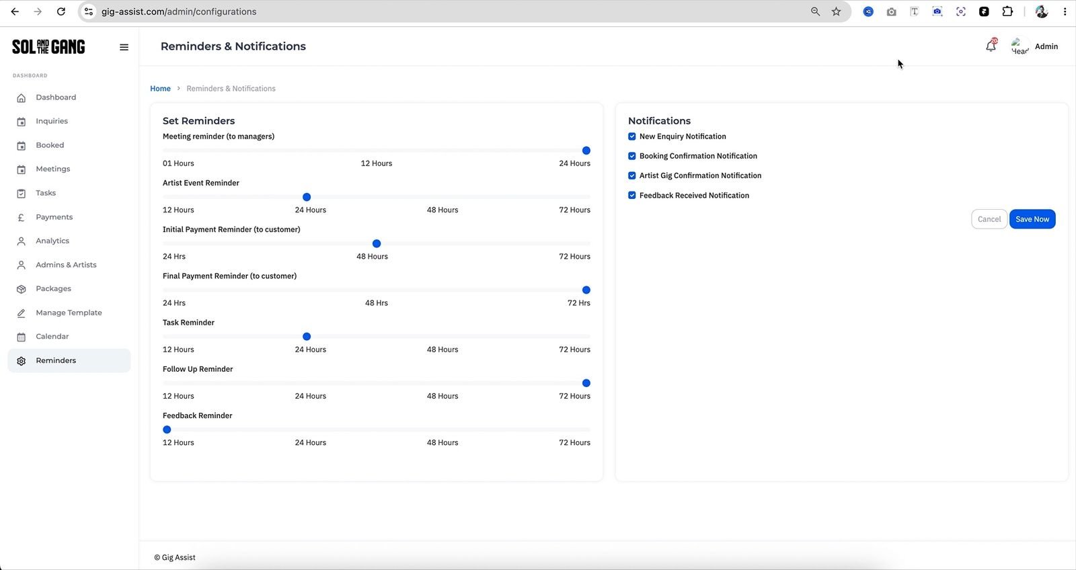Click the Admin profile avatar
The height and width of the screenshot is (570, 1076).
click(x=1020, y=46)
